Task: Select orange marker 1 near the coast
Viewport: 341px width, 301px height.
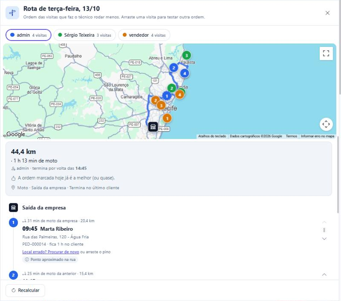Action: [x=167, y=119]
